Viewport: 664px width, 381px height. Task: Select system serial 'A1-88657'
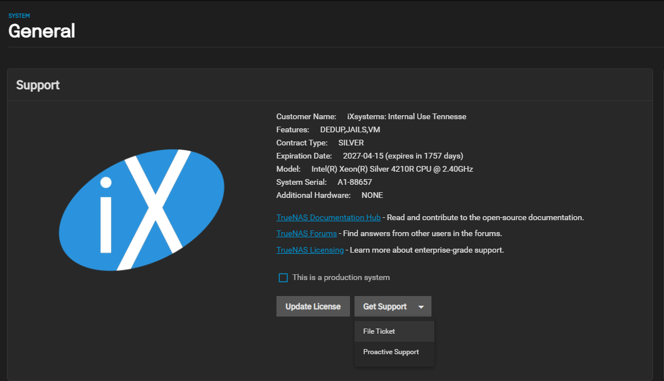point(355,183)
